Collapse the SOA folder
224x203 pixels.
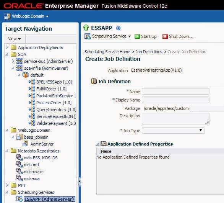(7, 54)
